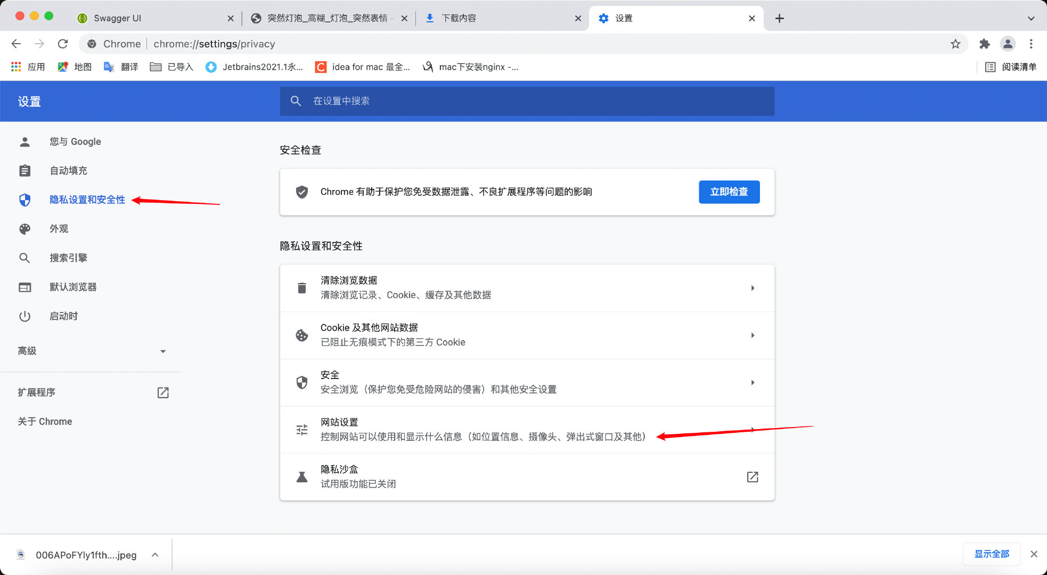Open download item options chevron

155,555
